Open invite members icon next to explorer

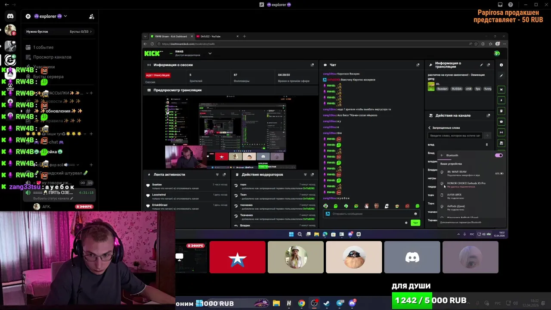click(x=91, y=16)
